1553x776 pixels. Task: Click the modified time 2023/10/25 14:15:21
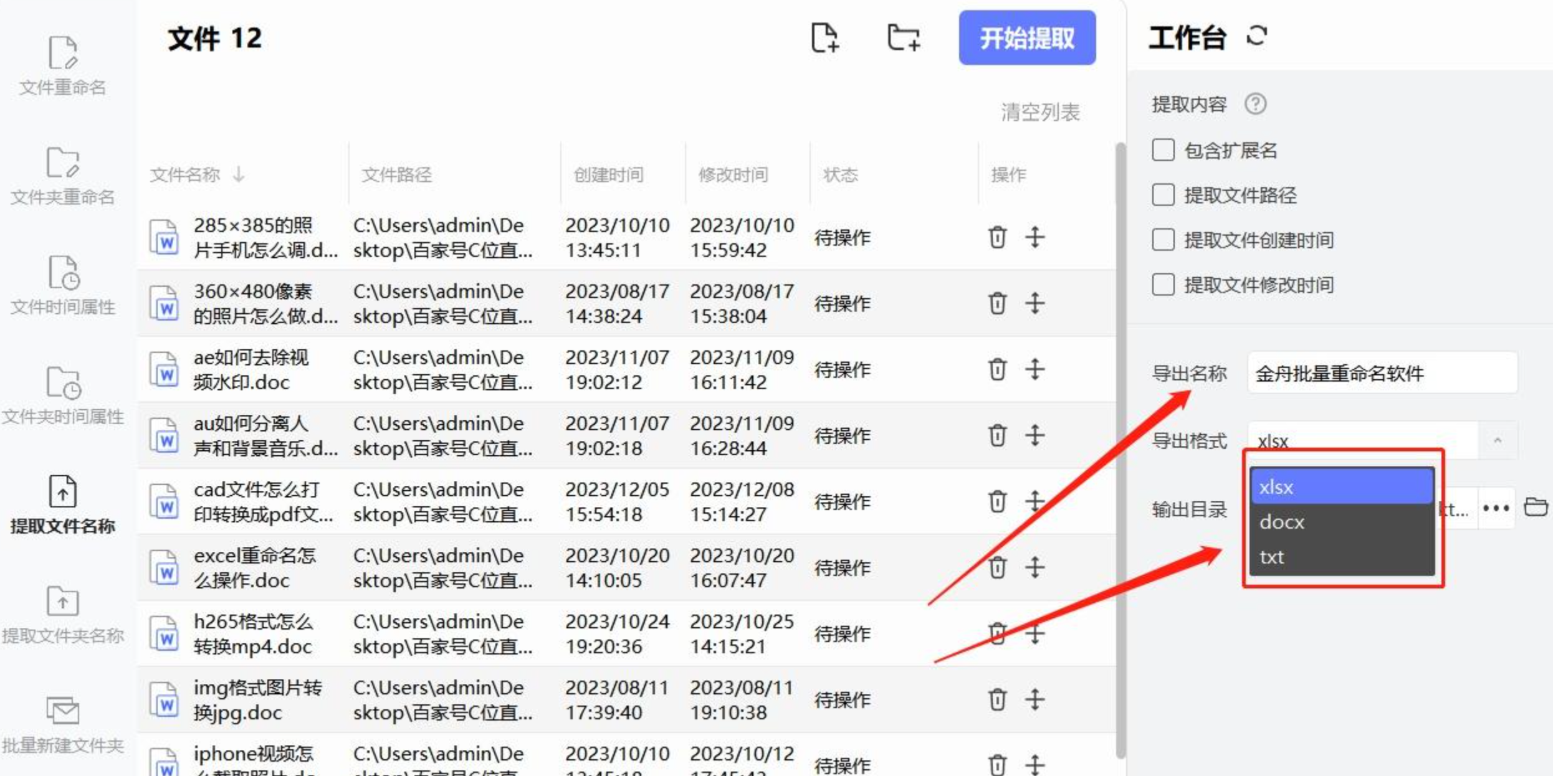[x=742, y=634]
